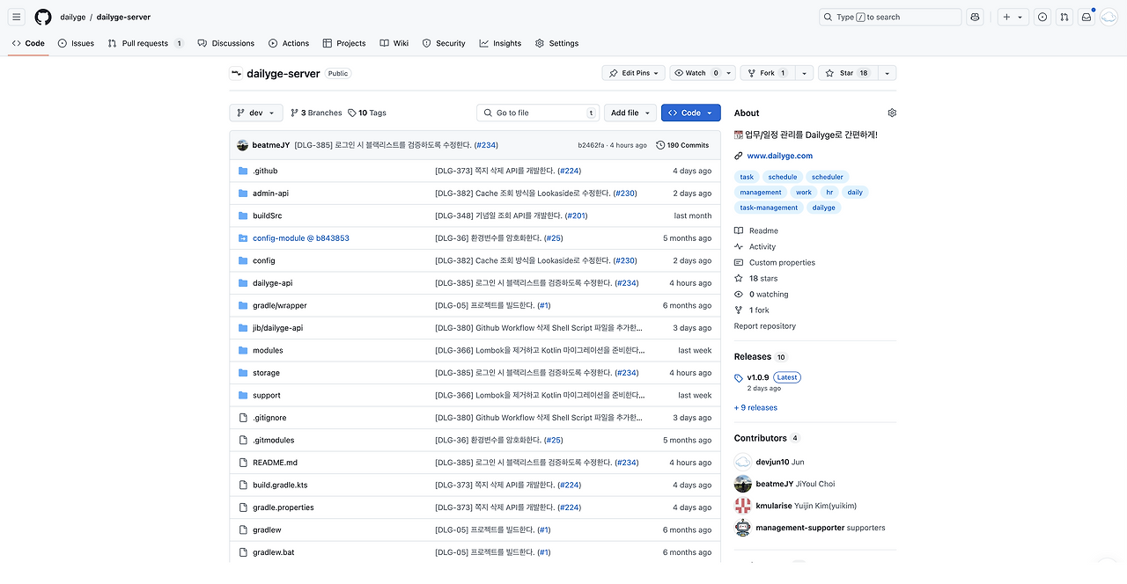
Task: Open the notifications inbox icon
Action: [1086, 17]
